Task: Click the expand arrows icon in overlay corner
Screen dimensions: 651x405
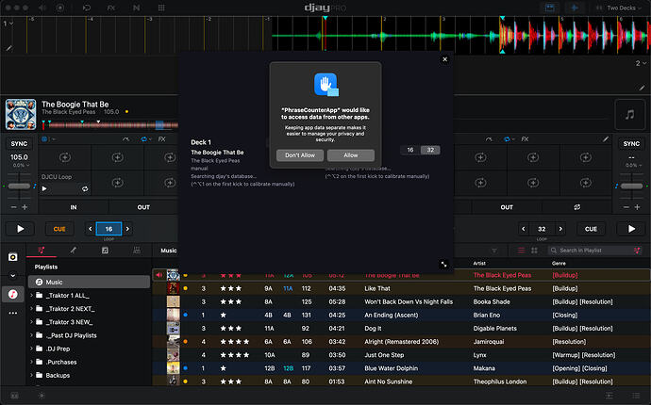Action: tap(443, 264)
